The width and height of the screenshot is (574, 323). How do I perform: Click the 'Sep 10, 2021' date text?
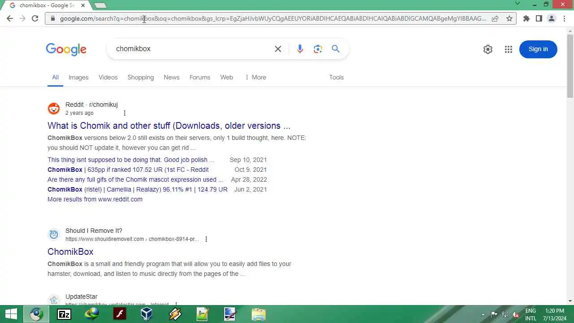pyautogui.click(x=248, y=160)
